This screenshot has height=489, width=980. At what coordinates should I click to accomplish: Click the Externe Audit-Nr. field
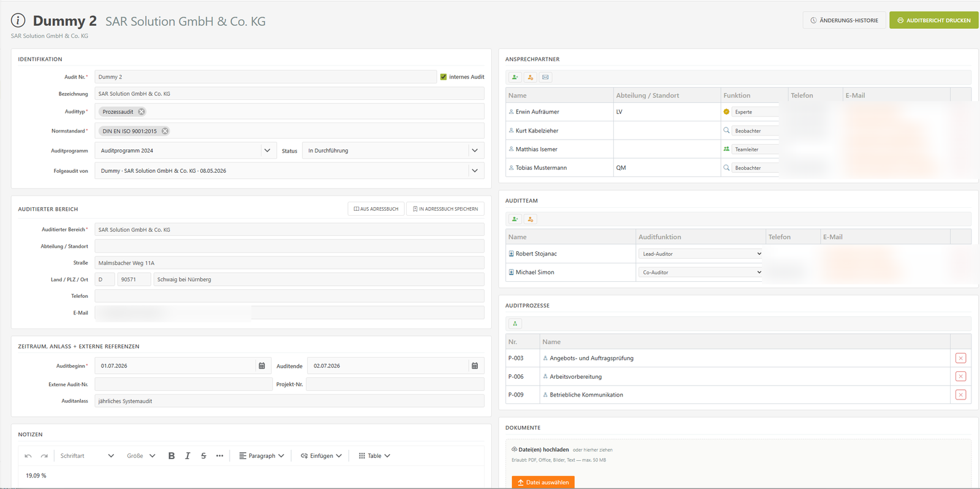(184, 384)
